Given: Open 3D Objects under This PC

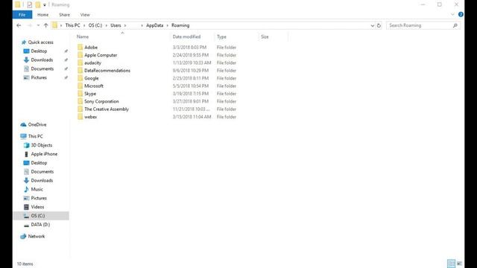Looking at the screenshot, I should pos(42,145).
